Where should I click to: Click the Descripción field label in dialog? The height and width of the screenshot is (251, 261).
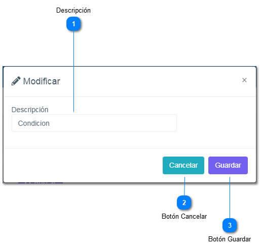click(30, 110)
